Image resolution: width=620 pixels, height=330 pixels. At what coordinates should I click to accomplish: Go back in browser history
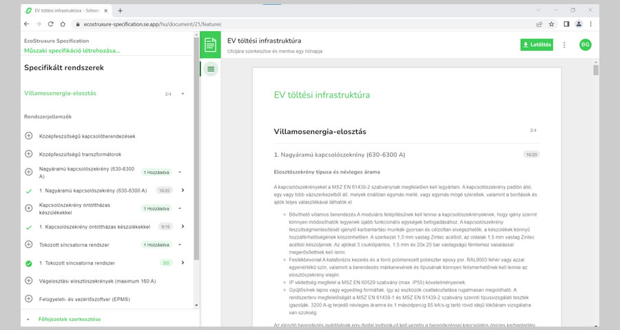(26, 24)
